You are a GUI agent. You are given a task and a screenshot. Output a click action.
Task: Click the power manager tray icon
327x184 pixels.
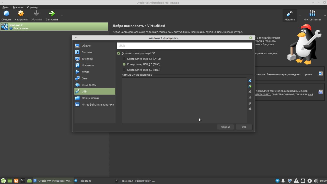click(310, 181)
